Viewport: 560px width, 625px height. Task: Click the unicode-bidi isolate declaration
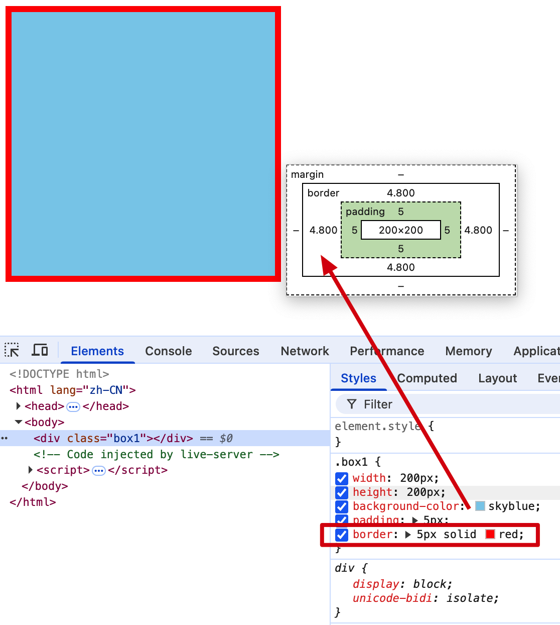426,598
